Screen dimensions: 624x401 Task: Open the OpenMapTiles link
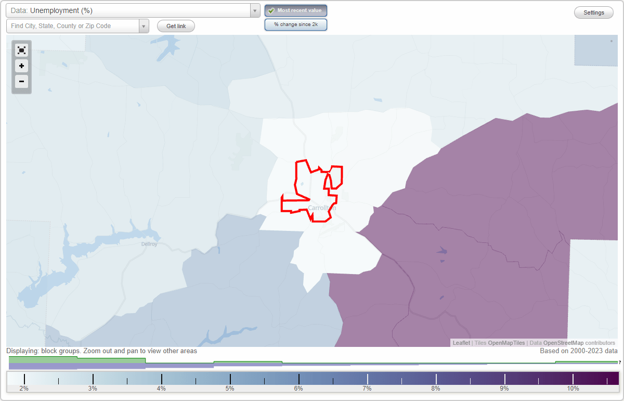tap(506, 343)
